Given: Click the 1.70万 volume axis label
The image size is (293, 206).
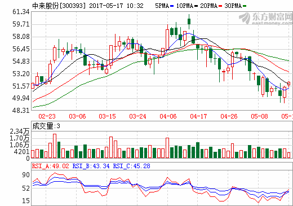Looking at the screenshot, I should pos(20,138).
